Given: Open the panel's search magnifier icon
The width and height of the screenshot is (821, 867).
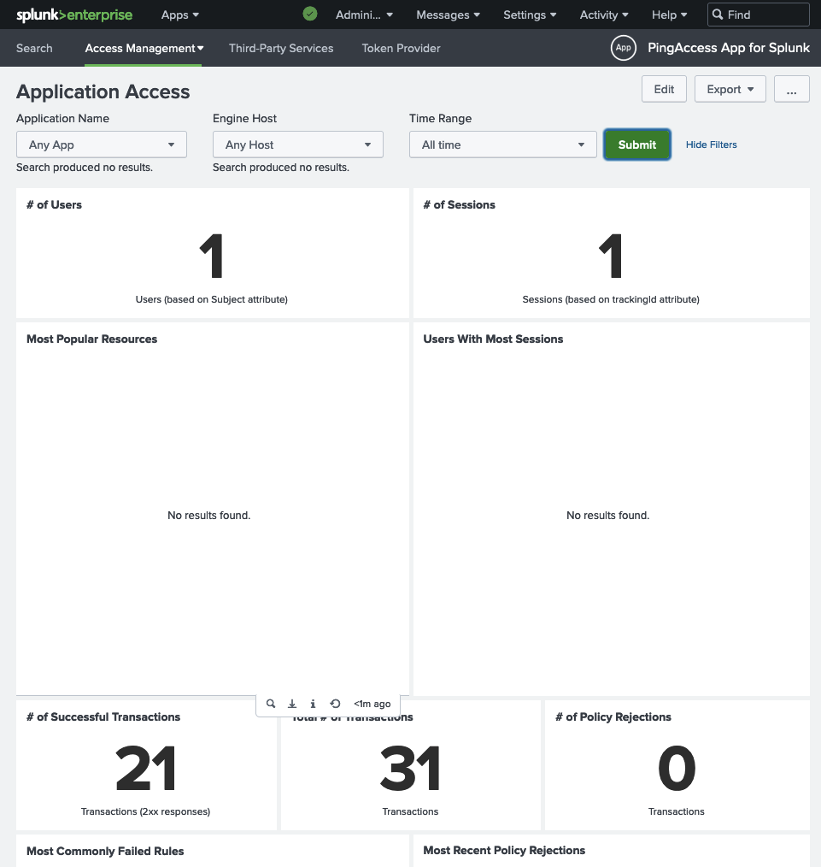Looking at the screenshot, I should tap(271, 704).
